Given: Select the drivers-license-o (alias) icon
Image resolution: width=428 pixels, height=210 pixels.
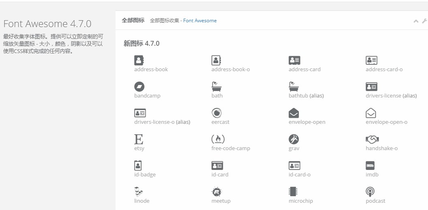Looking at the screenshot, I should click(x=140, y=113).
